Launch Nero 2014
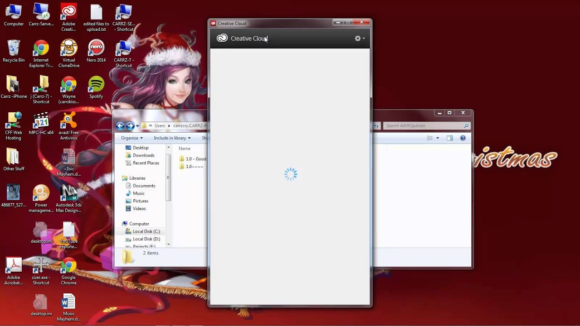 pyautogui.click(x=96, y=51)
